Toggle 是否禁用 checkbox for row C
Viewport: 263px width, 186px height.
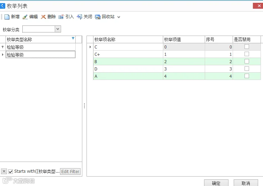pos(247,46)
